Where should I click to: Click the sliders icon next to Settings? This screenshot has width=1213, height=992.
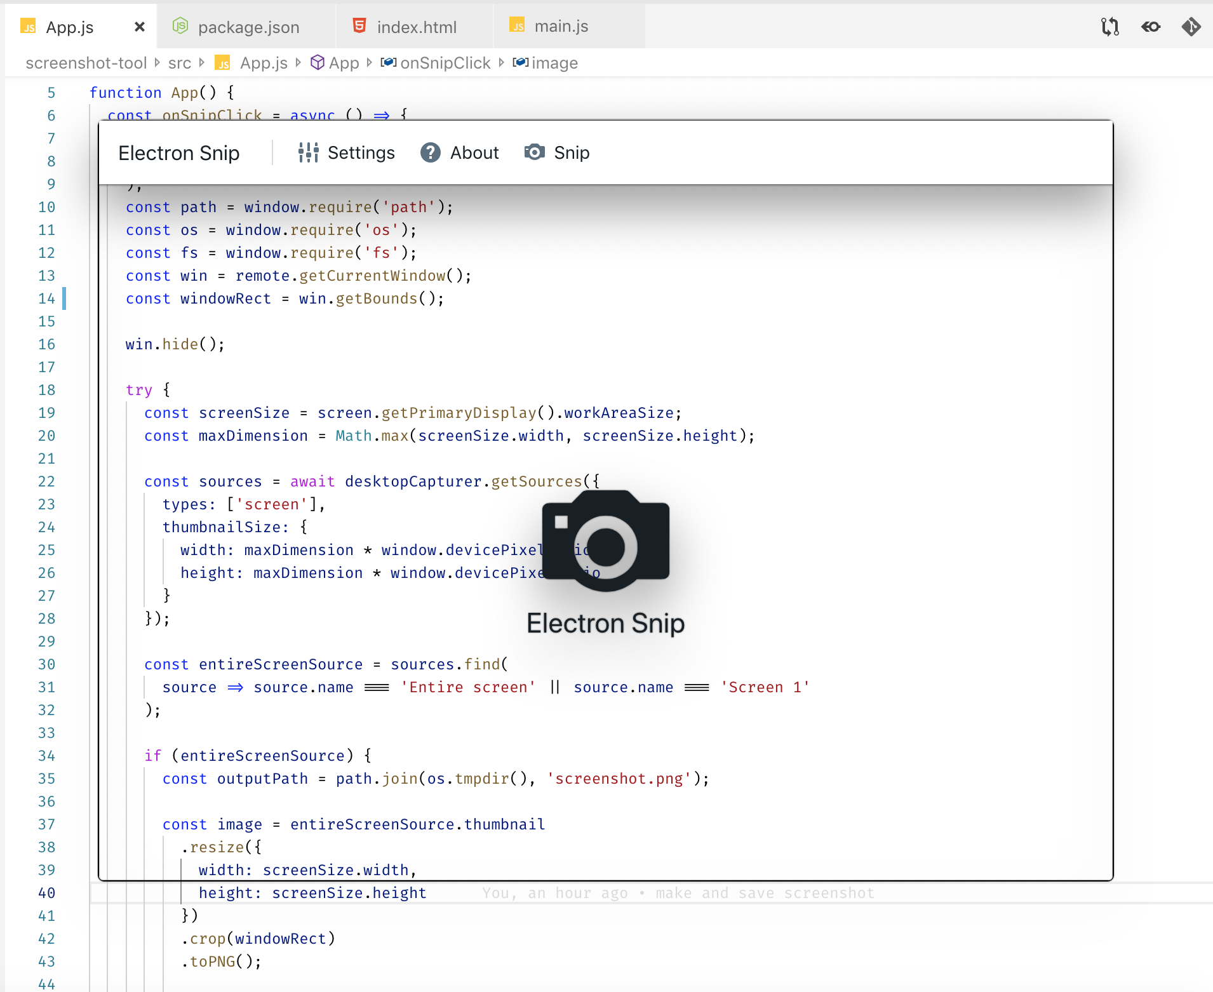[x=308, y=152]
